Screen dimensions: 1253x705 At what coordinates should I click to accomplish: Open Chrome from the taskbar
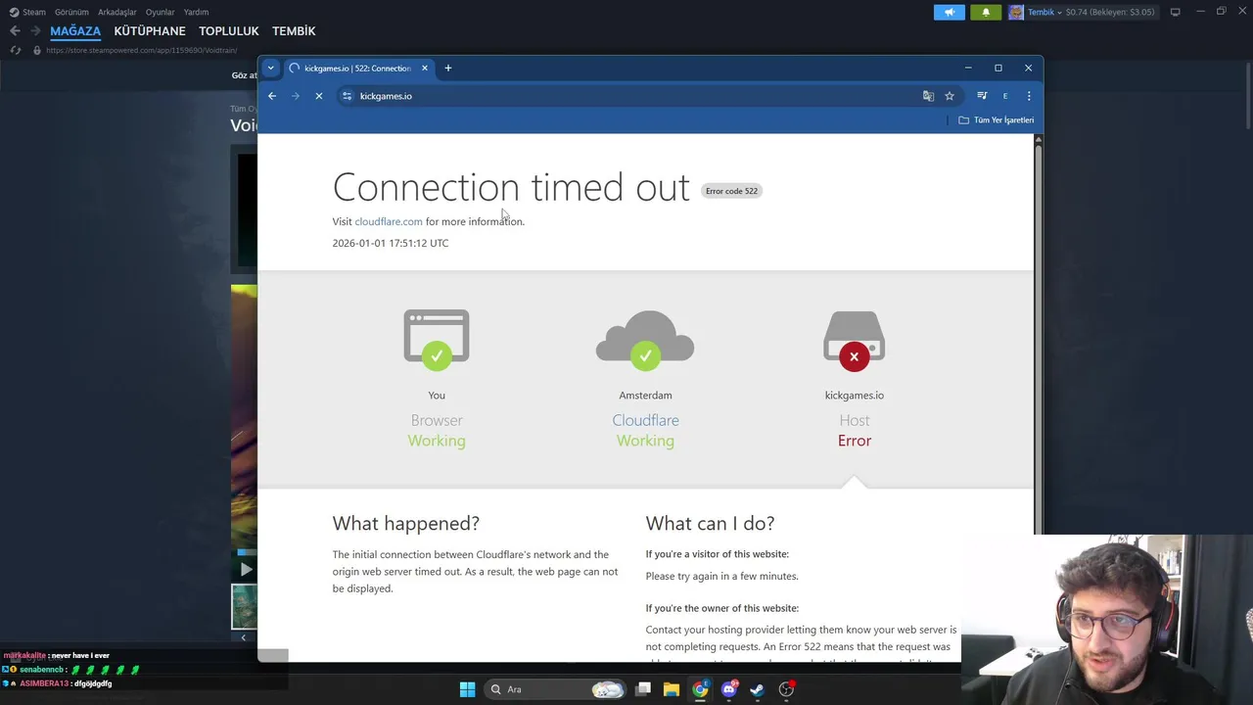pyautogui.click(x=700, y=689)
